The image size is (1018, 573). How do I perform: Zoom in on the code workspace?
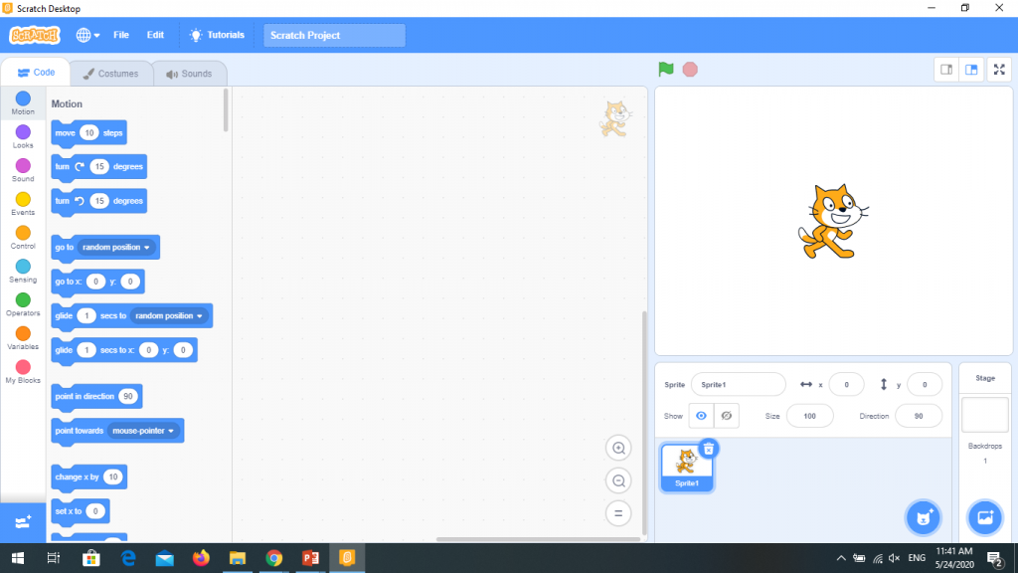pos(618,449)
